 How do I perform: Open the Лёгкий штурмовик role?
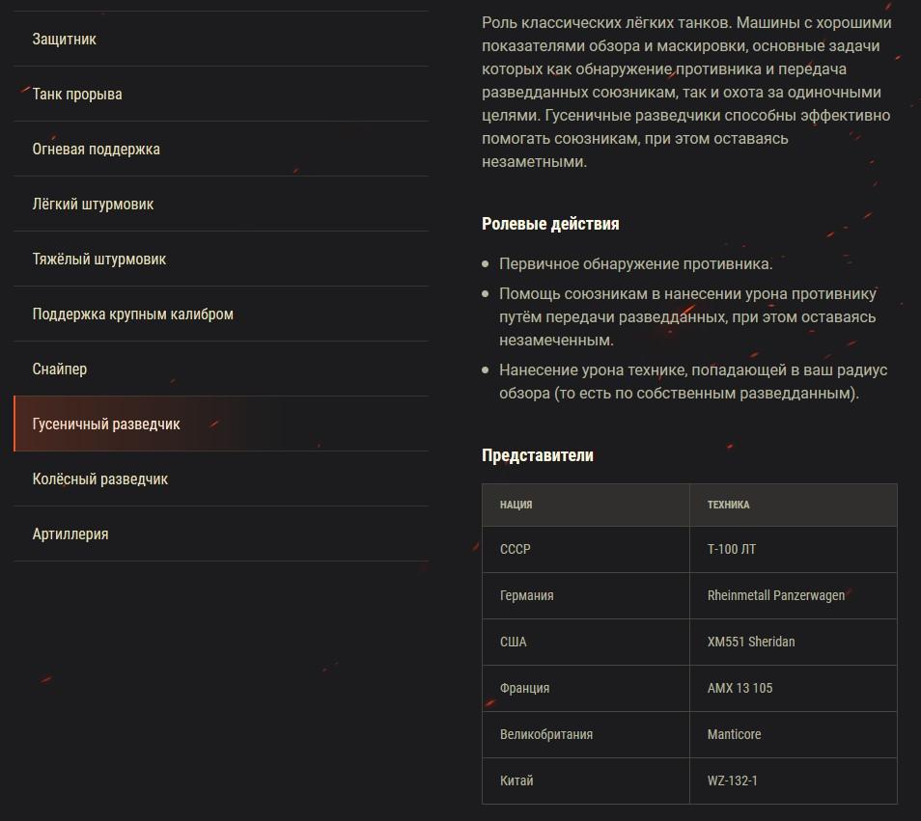click(94, 205)
